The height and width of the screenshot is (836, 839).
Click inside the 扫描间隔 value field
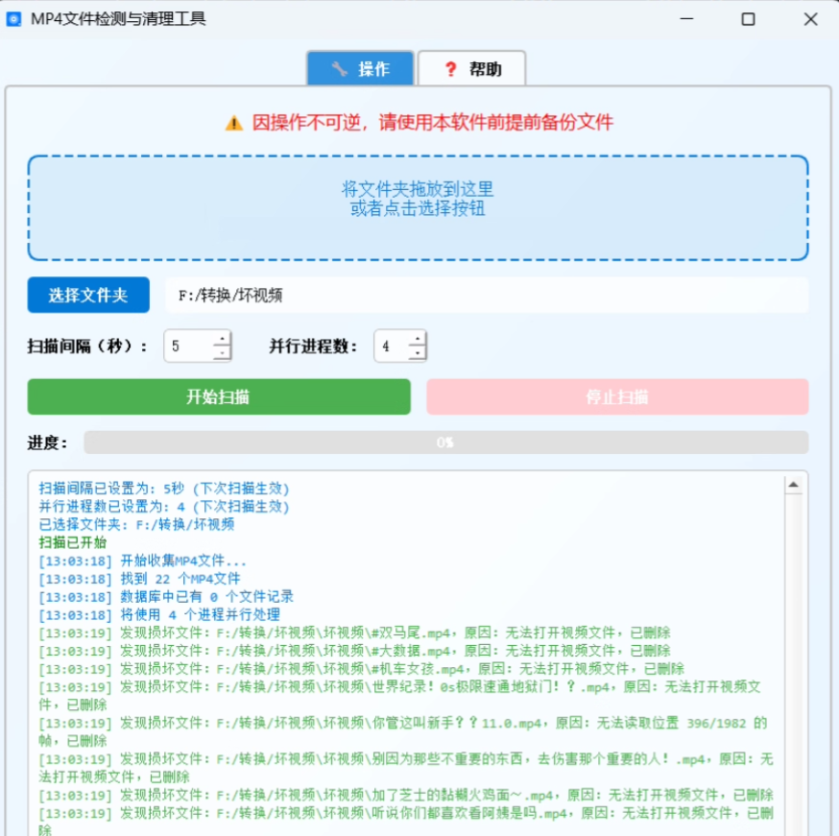point(187,346)
